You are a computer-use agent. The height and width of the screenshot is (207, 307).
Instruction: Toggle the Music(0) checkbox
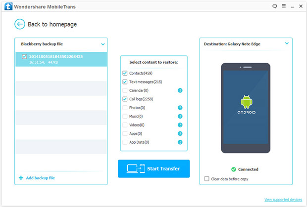[x=125, y=117]
